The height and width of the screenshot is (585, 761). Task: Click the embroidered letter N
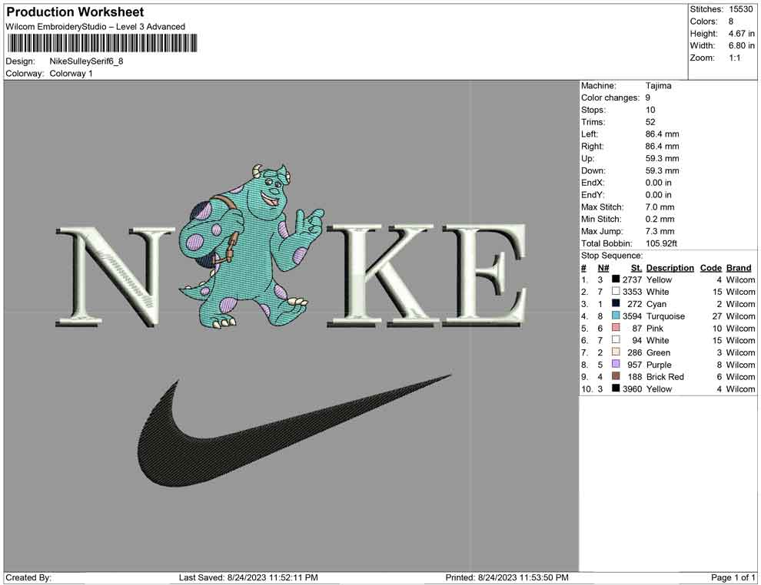[115, 276]
